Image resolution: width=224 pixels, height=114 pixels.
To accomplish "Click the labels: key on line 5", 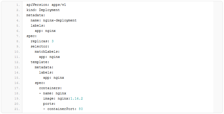I will pyautogui.click(x=38, y=26).
